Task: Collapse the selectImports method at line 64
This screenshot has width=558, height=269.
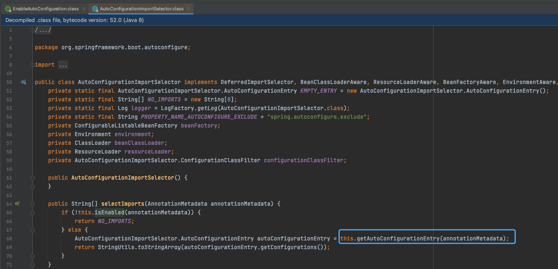Action: [32, 204]
